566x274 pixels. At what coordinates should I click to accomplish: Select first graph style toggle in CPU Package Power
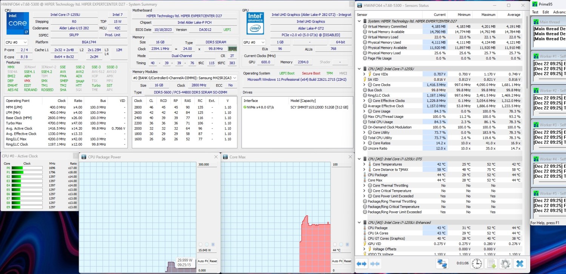[x=201, y=245]
